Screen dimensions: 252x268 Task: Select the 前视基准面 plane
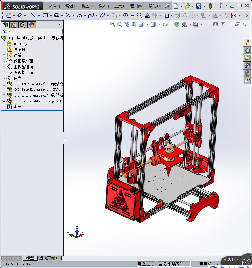pyautogui.click(x=24, y=61)
